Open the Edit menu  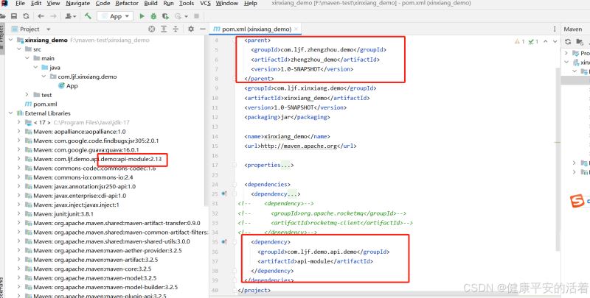[x=36, y=4]
